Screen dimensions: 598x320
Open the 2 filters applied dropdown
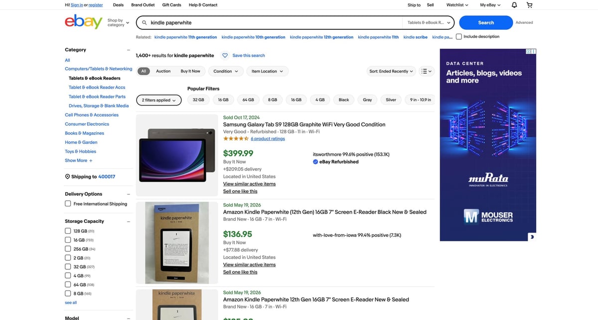tap(158, 100)
